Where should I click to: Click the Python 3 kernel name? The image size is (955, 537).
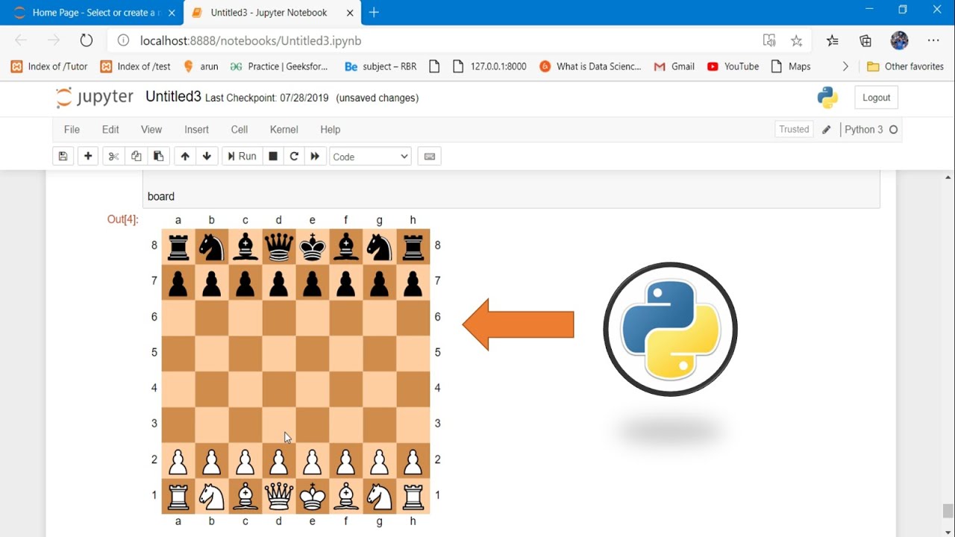(863, 129)
